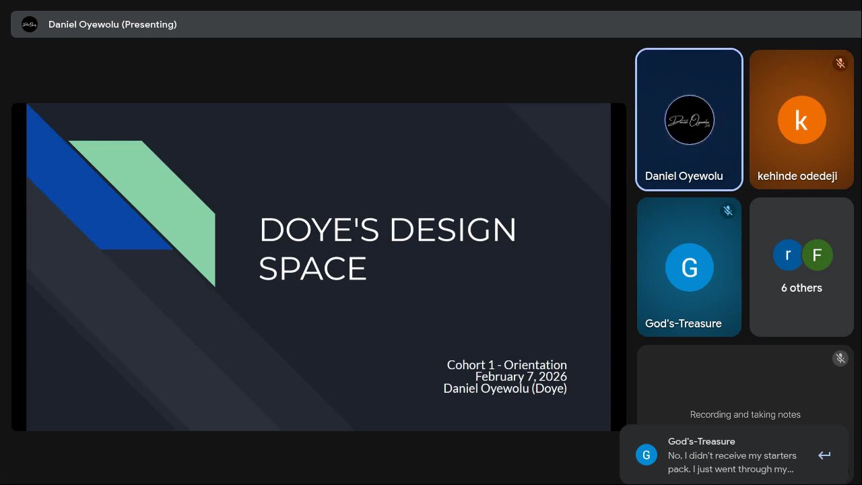
Task: Click God's-Treasure name in notification
Action: coord(702,441)
